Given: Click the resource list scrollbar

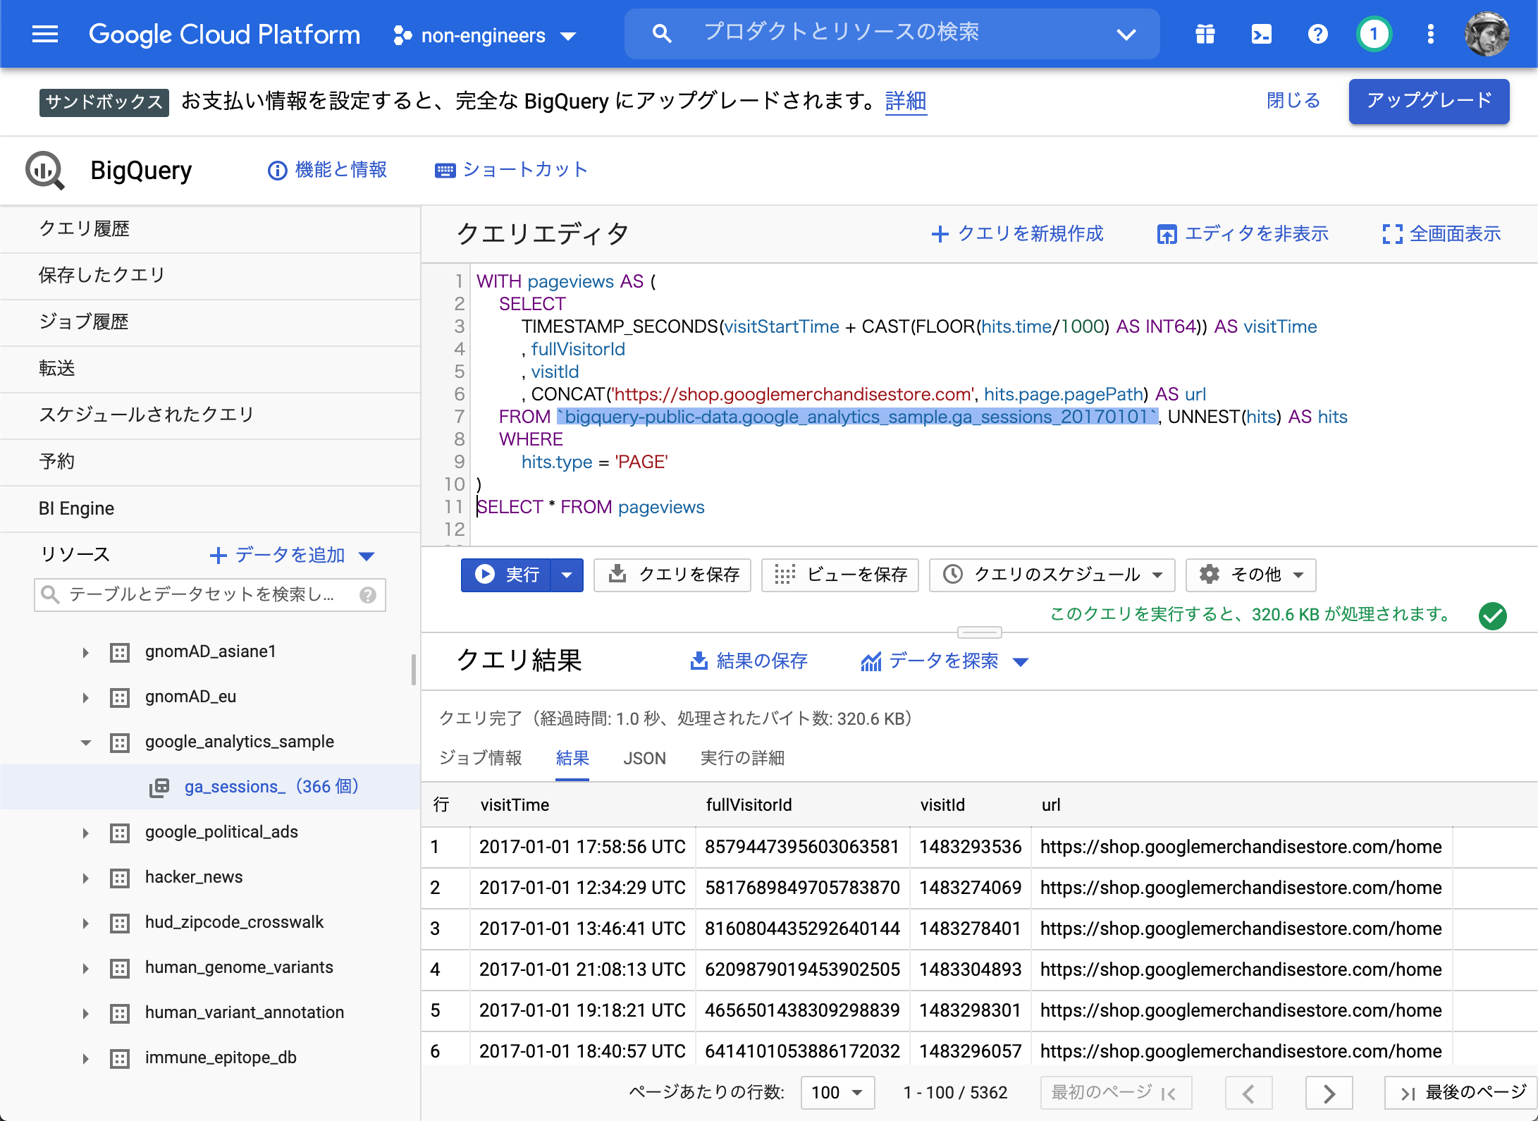Looking at the screenshot, I should tap(414, 670).
